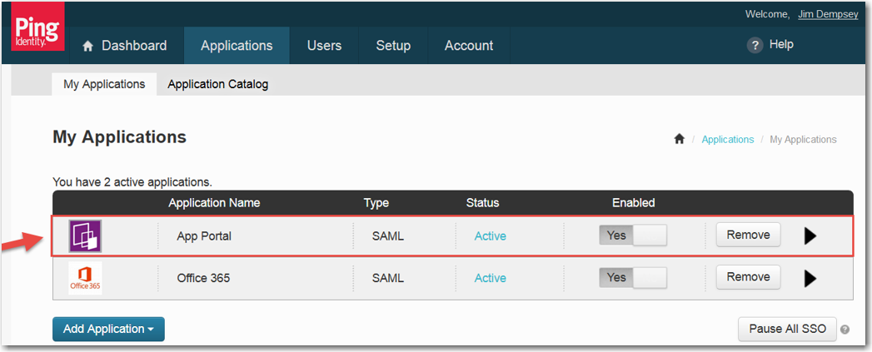This screenshot has width=872, height=352.
Task: Toggle the App Portal Enabled switch
Action: pos(633,235)
